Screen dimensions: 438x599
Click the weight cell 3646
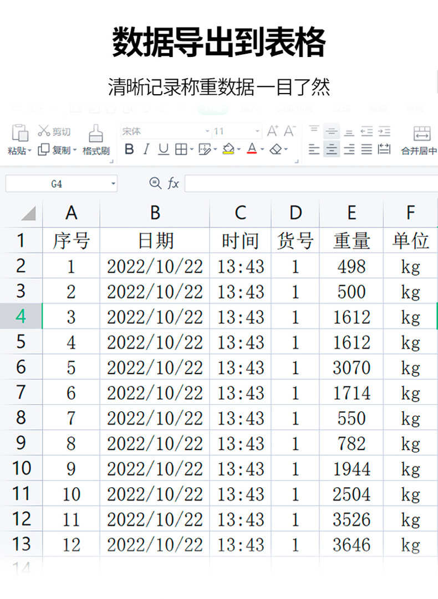352,544
